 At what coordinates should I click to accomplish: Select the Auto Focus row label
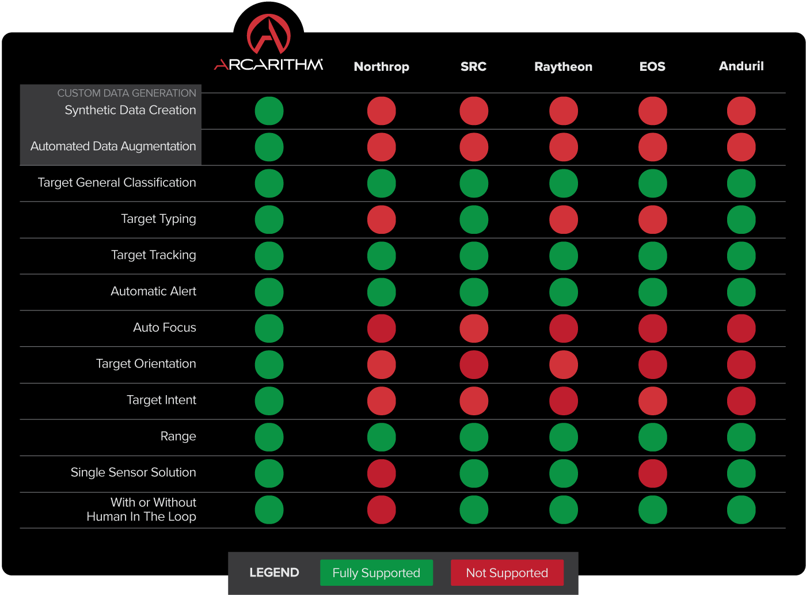pyautogui.click(x=165, y=328)
